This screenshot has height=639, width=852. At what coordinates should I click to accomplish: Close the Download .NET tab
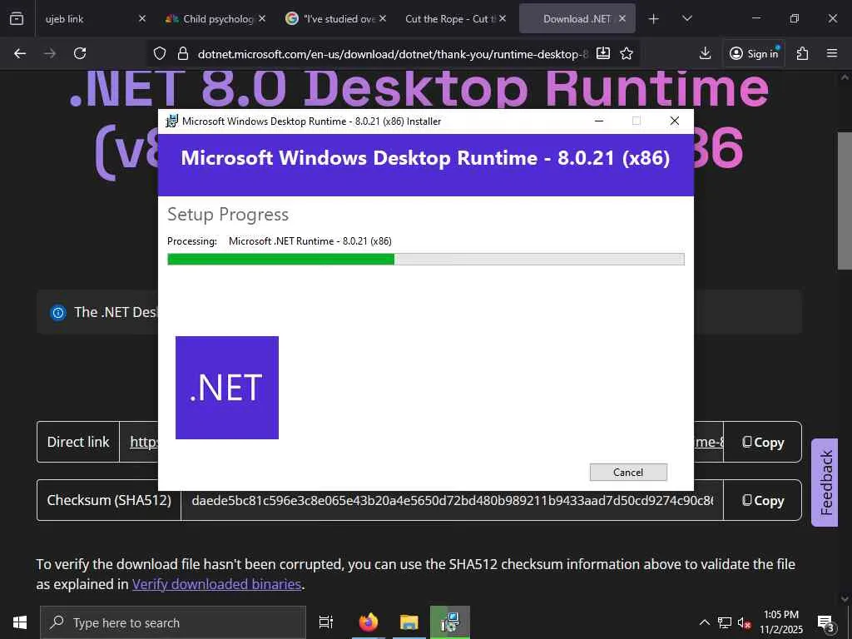click(x=622, y=18)
